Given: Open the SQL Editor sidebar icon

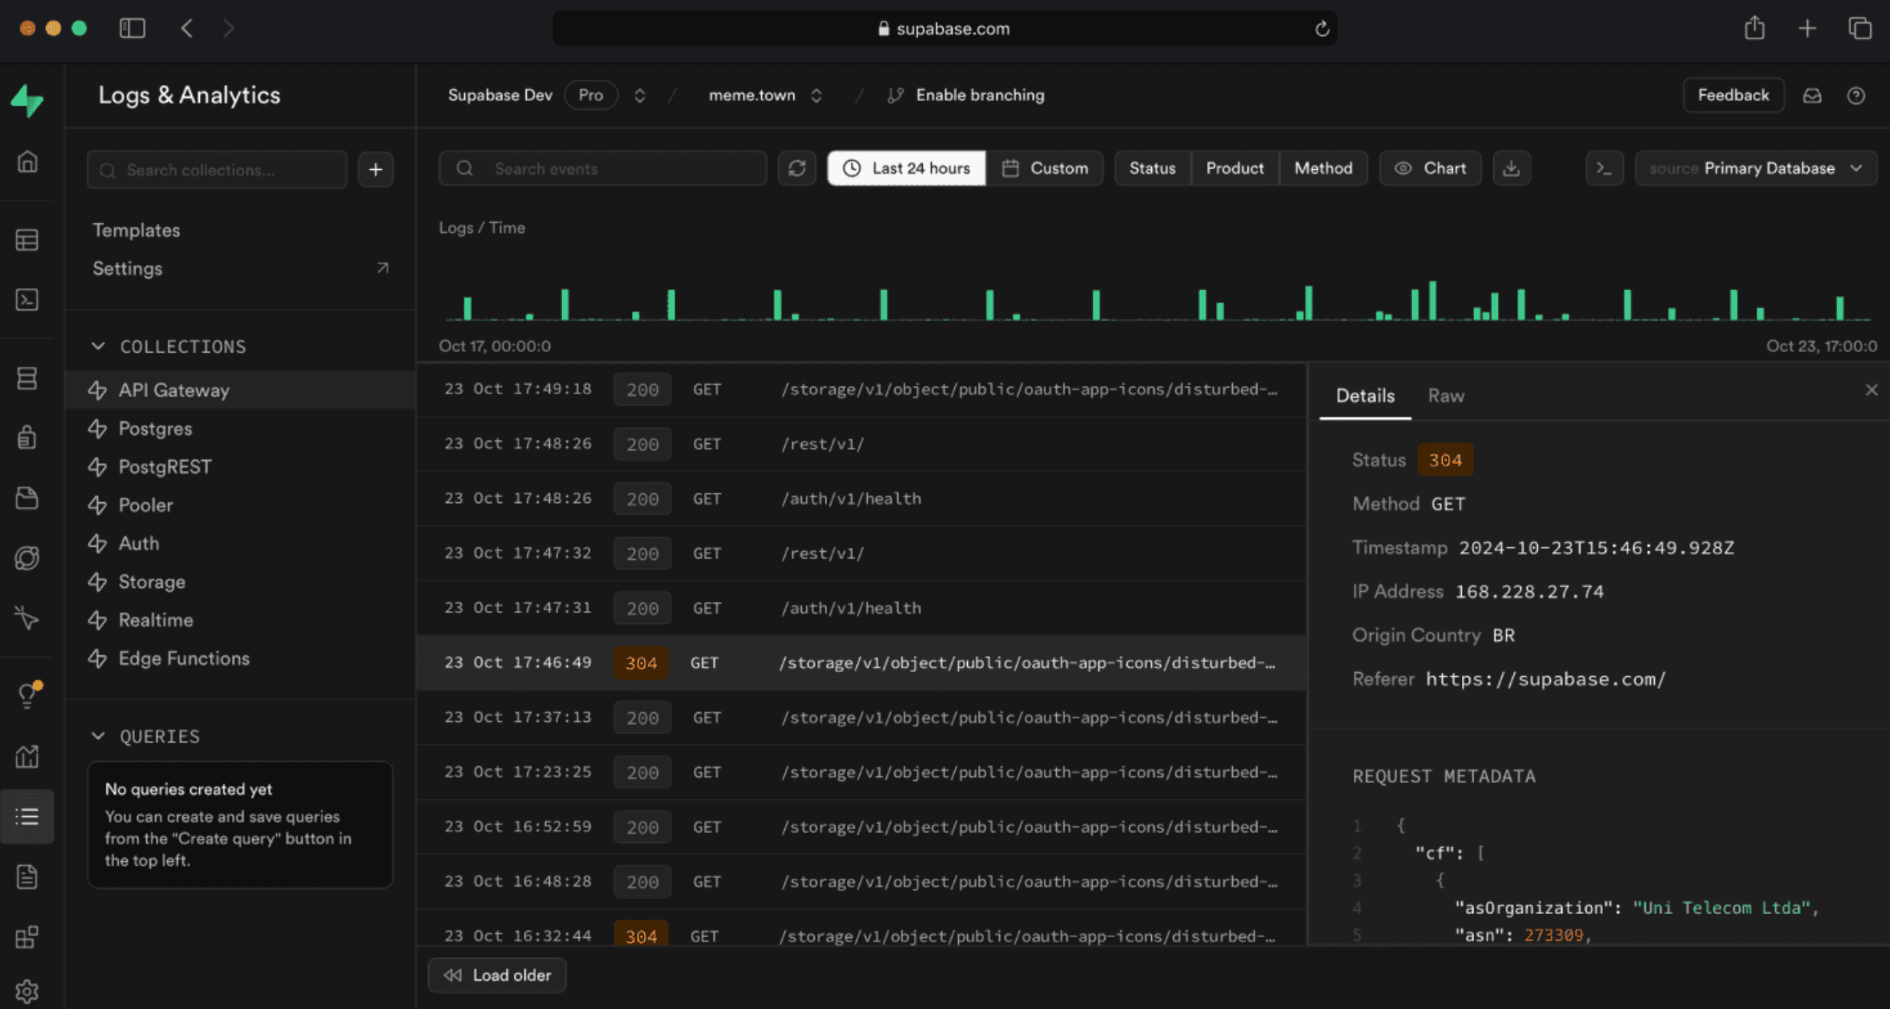Looking at the screenshot, I should [x=28, y=299].
